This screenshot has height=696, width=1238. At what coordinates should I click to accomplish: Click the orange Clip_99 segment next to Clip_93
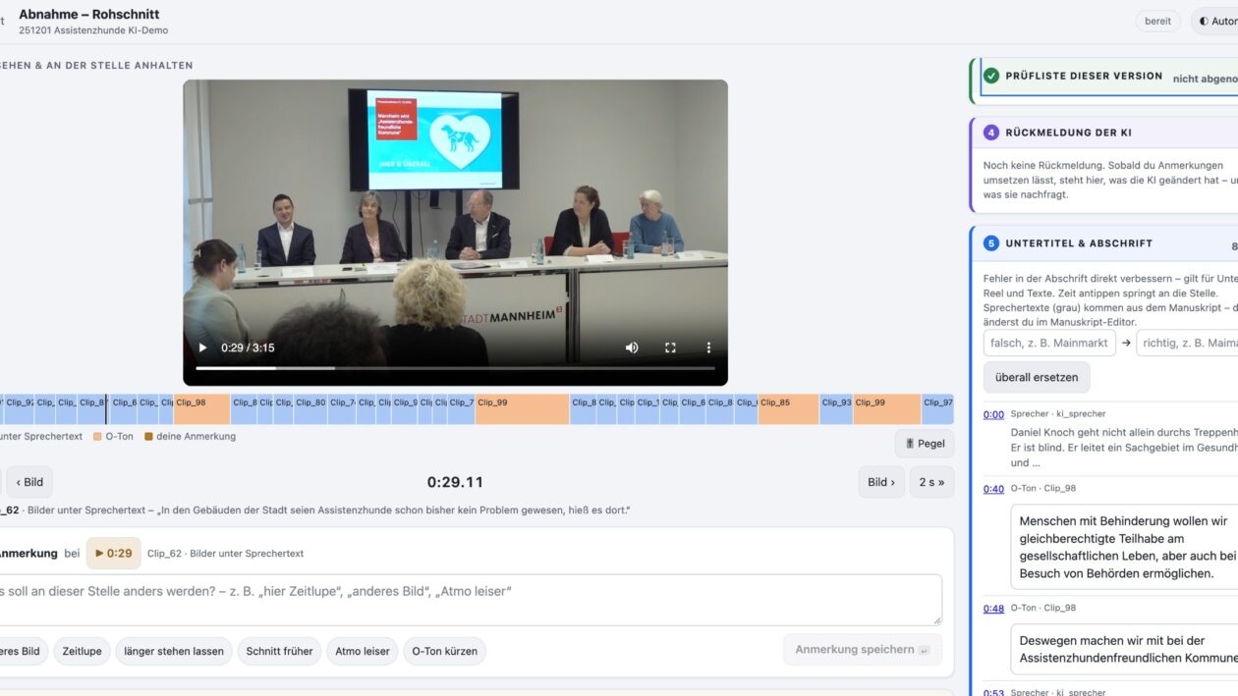pyautogui.click(x=886, y=409)
